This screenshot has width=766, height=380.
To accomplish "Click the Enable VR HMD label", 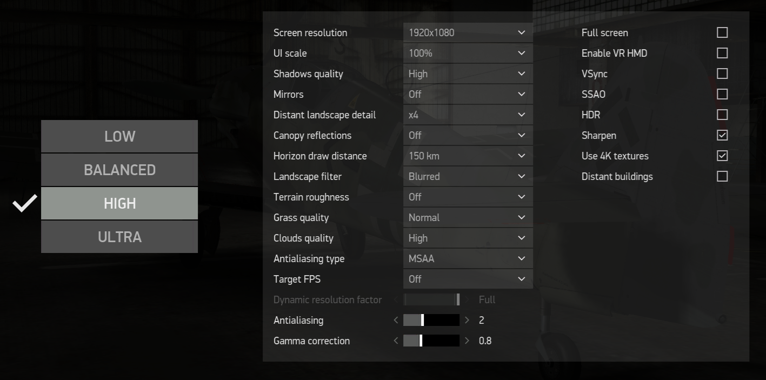I will pos(614,53).
